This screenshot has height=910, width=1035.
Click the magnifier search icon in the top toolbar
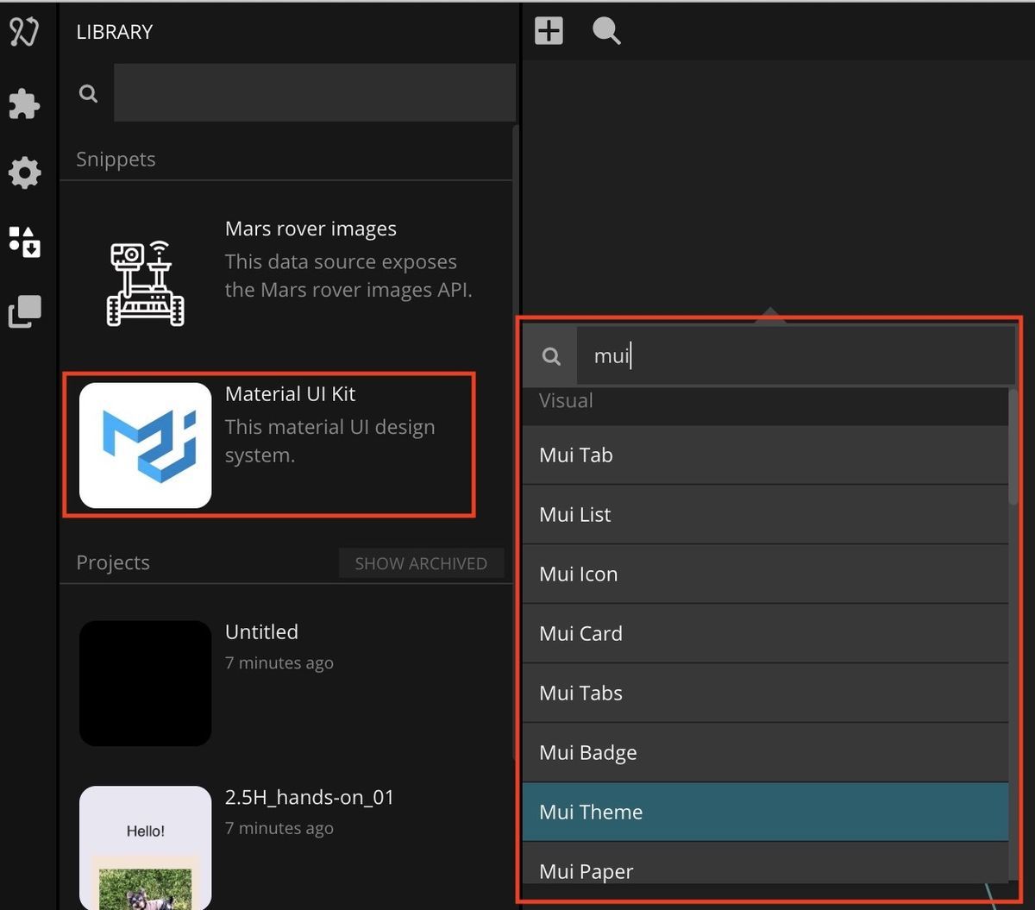[606, 32]
